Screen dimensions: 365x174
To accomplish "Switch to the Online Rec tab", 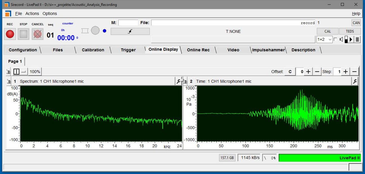I will pos(198,50).
